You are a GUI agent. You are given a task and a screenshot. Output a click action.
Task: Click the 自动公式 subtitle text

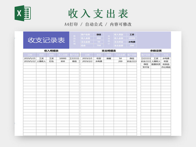point(94,24)
